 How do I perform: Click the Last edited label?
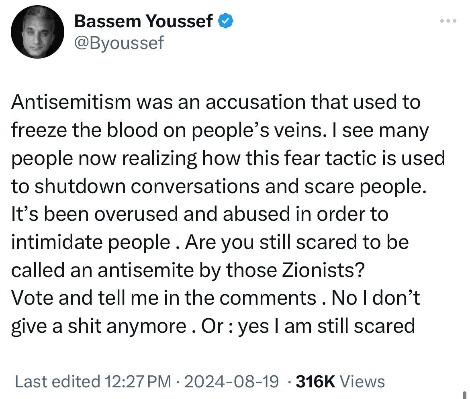tap(57, 382)
